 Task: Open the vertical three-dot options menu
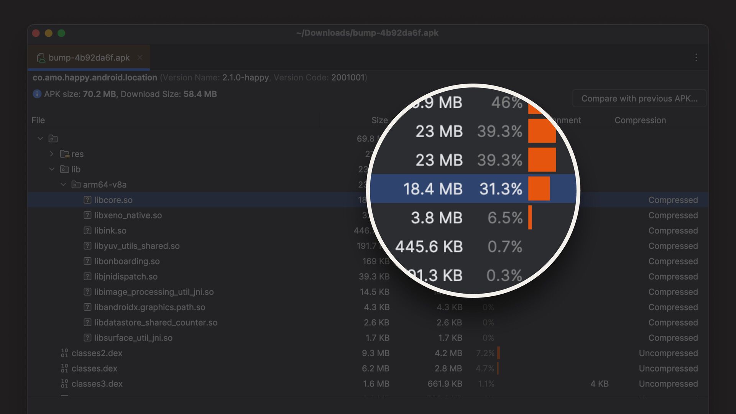click(696, 58)
